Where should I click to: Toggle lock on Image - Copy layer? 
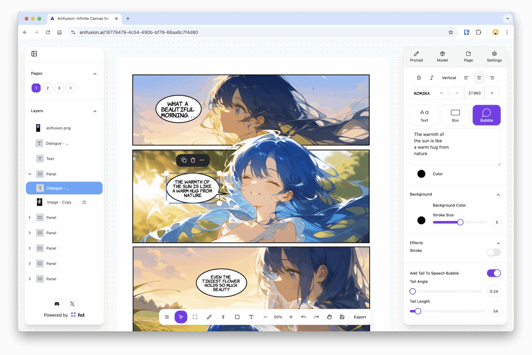click(x=84, y=202)
